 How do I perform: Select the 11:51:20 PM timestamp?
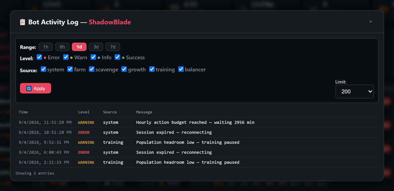point(45,122)
